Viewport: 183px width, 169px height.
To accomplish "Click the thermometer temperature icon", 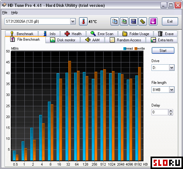I will 83,21.
